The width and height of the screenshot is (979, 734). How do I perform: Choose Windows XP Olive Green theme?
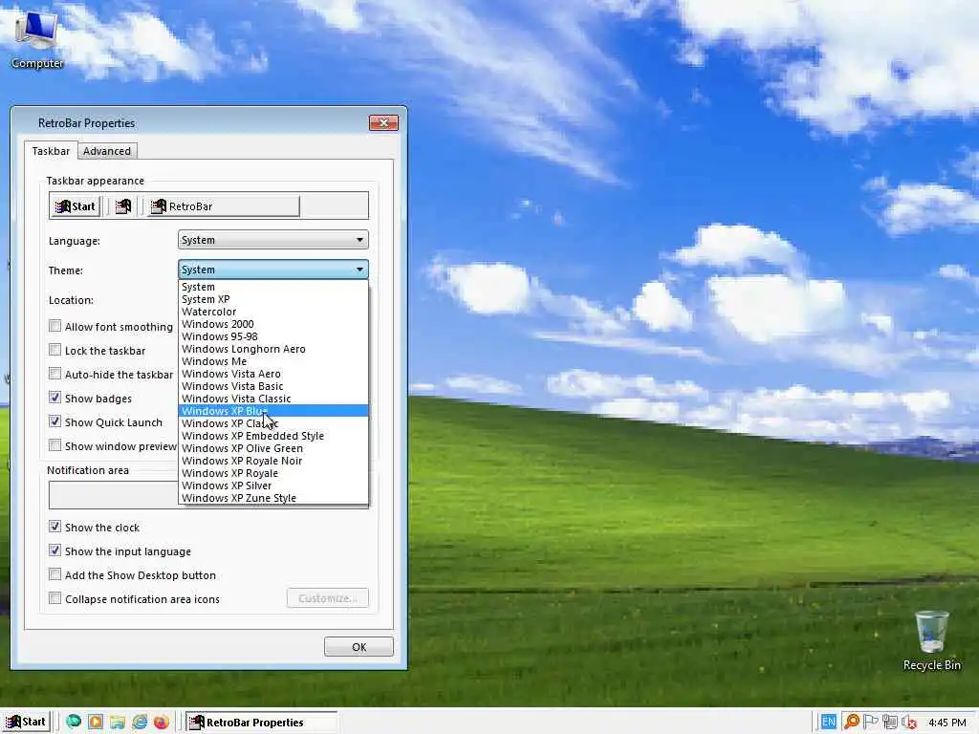[273, 448]
